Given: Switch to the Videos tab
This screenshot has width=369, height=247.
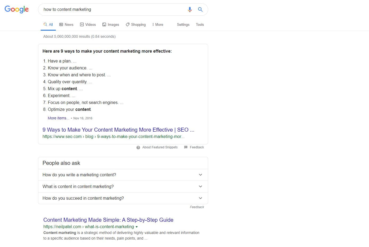Looking at the screenshot, I should tap(88, 24).
